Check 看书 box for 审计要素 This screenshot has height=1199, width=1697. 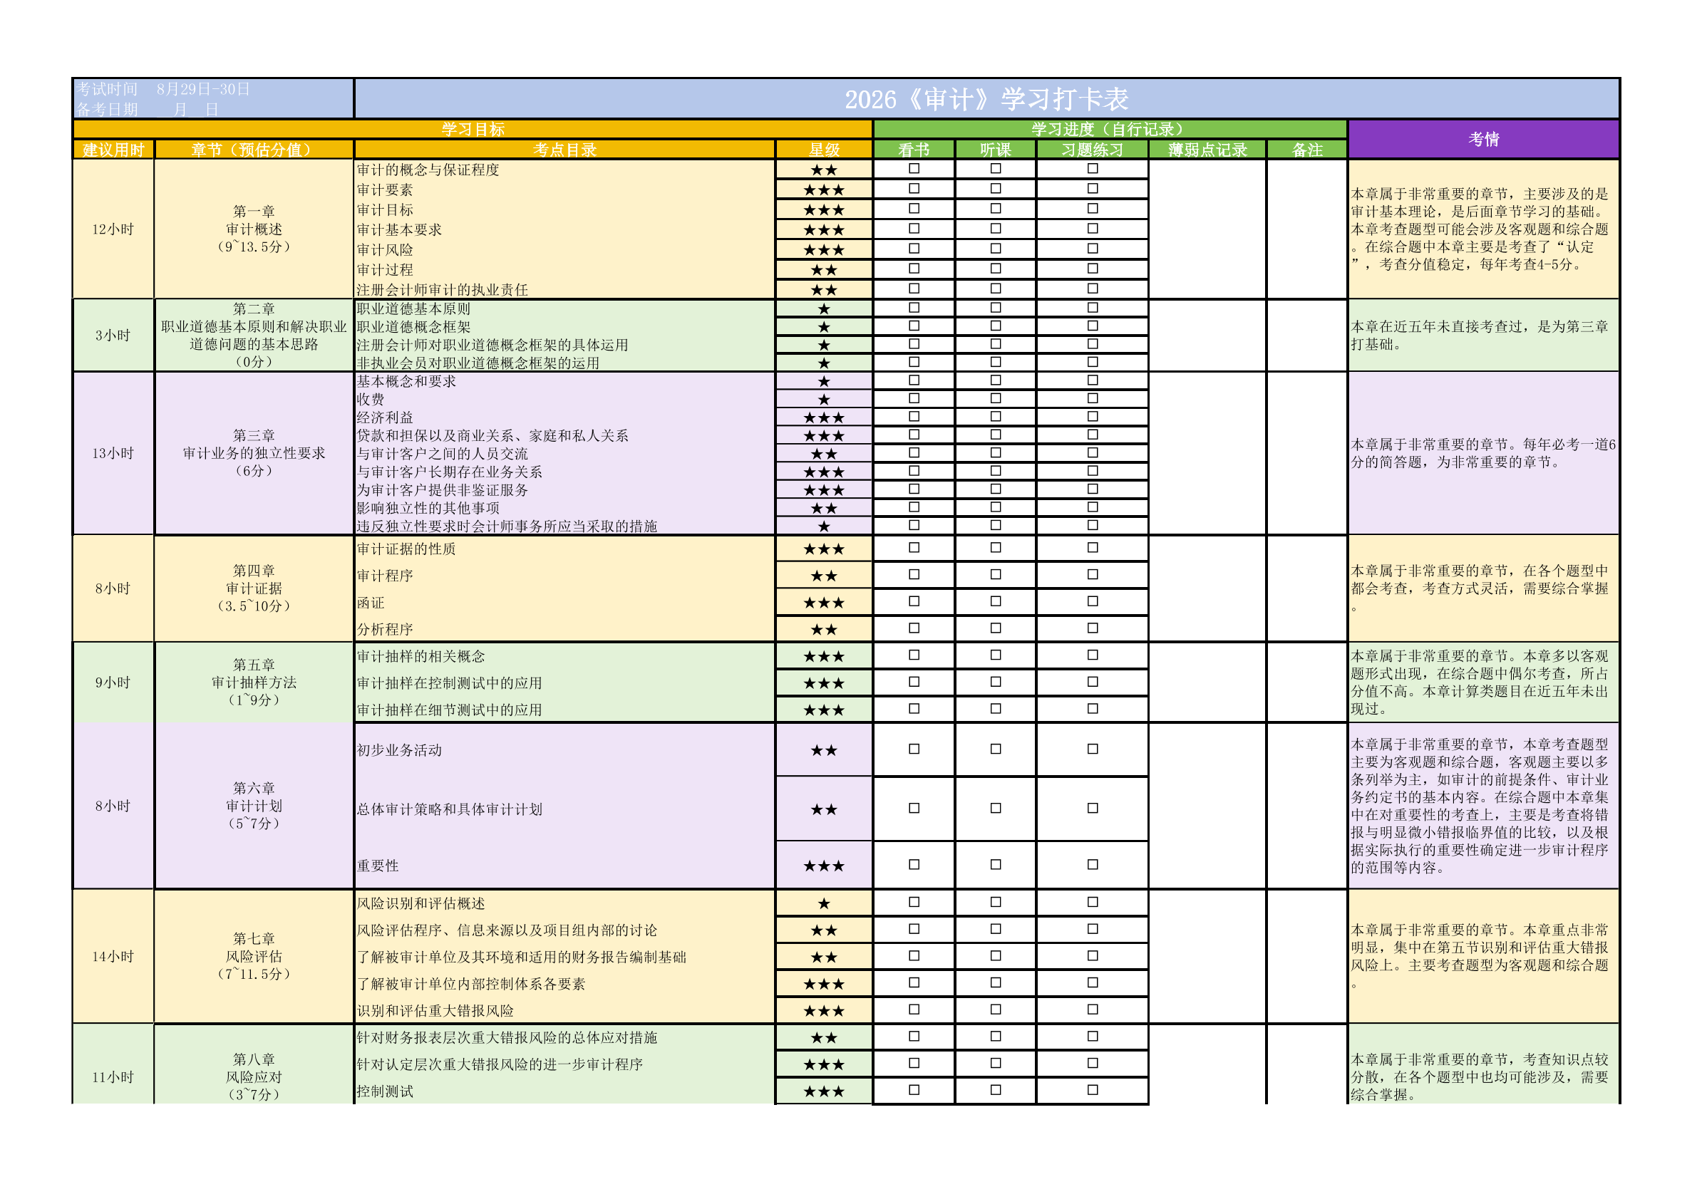[914, 189]
